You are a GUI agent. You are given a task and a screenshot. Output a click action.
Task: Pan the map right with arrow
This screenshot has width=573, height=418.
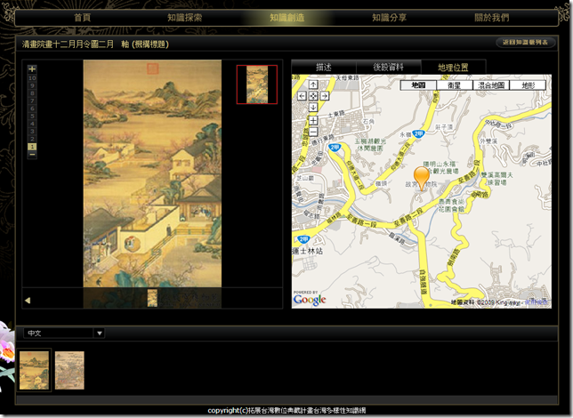tap(325, 96)
